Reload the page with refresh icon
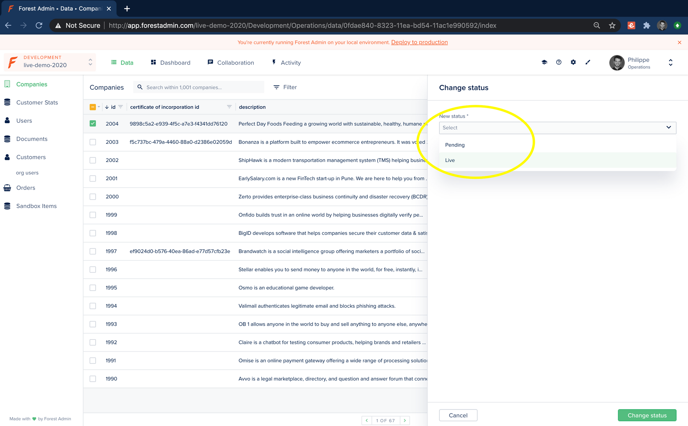Screen dimensions: 688x426 coord(39,25)
